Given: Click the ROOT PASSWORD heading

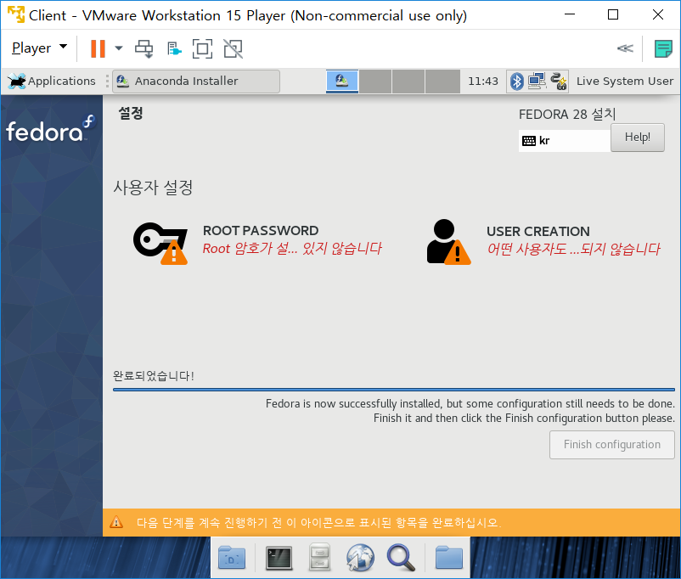Looking at the screenshot, I should (261, 231).
